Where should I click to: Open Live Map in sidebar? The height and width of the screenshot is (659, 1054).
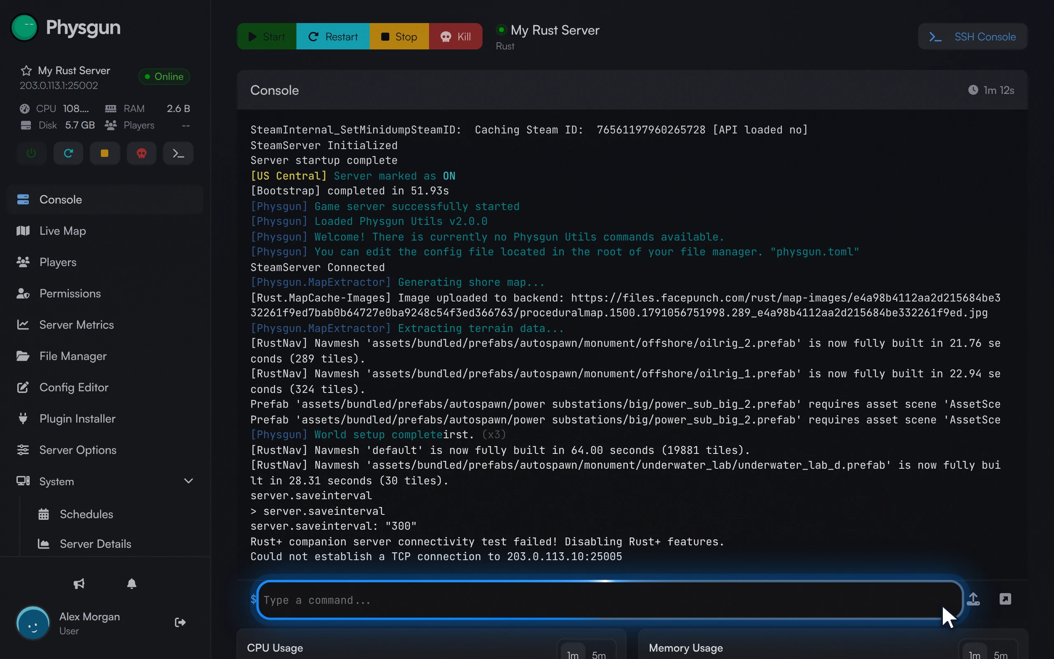[105, 231]
